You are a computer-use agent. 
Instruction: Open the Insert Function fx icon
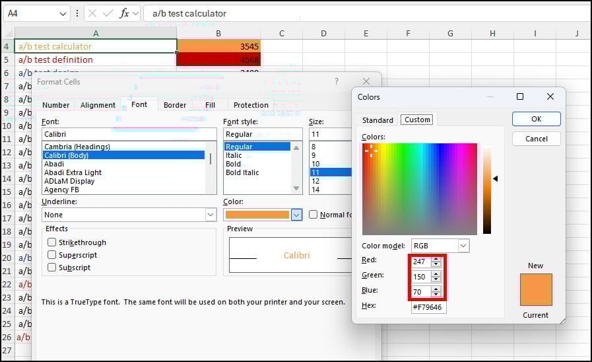point(124,14)
